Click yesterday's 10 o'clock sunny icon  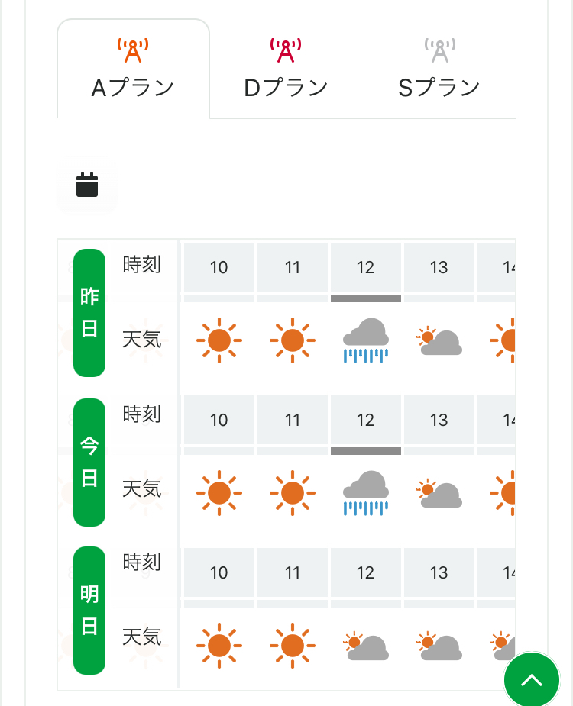coord(219,340)
